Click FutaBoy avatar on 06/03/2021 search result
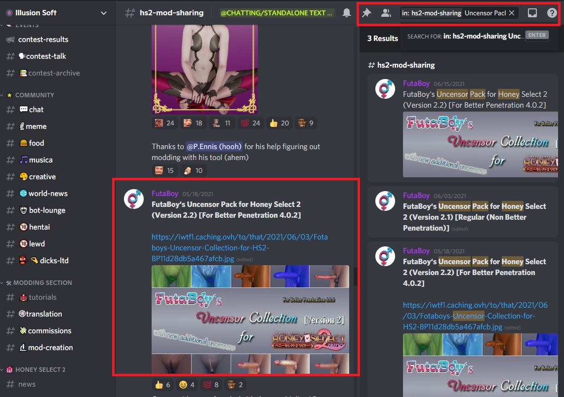This screenshot has height=397, width=564. coord(385,200)
